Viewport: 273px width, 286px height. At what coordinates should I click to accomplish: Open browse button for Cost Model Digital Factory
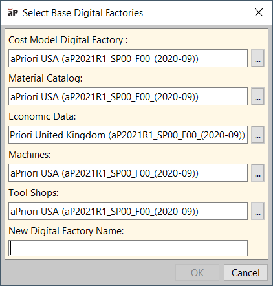257,58
